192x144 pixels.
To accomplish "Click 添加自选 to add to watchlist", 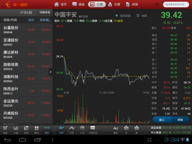I will pyautogui.click(x=123, y=16).
